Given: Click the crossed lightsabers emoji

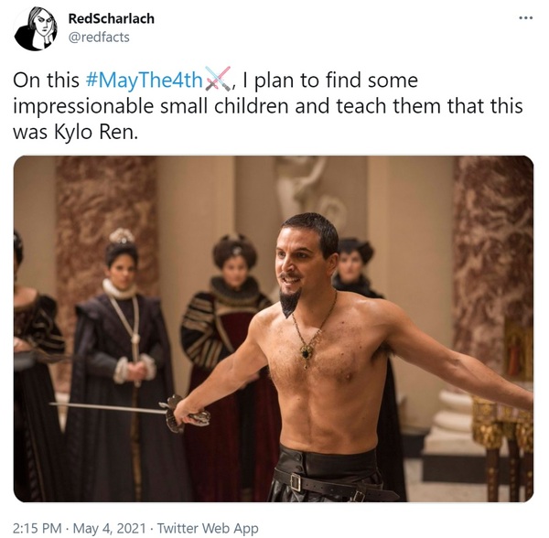Looking at the screenshot, I should tap(218, 79).
